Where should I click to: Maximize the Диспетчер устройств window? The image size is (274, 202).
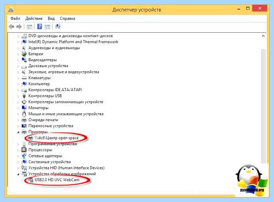(x=248, y=8)
